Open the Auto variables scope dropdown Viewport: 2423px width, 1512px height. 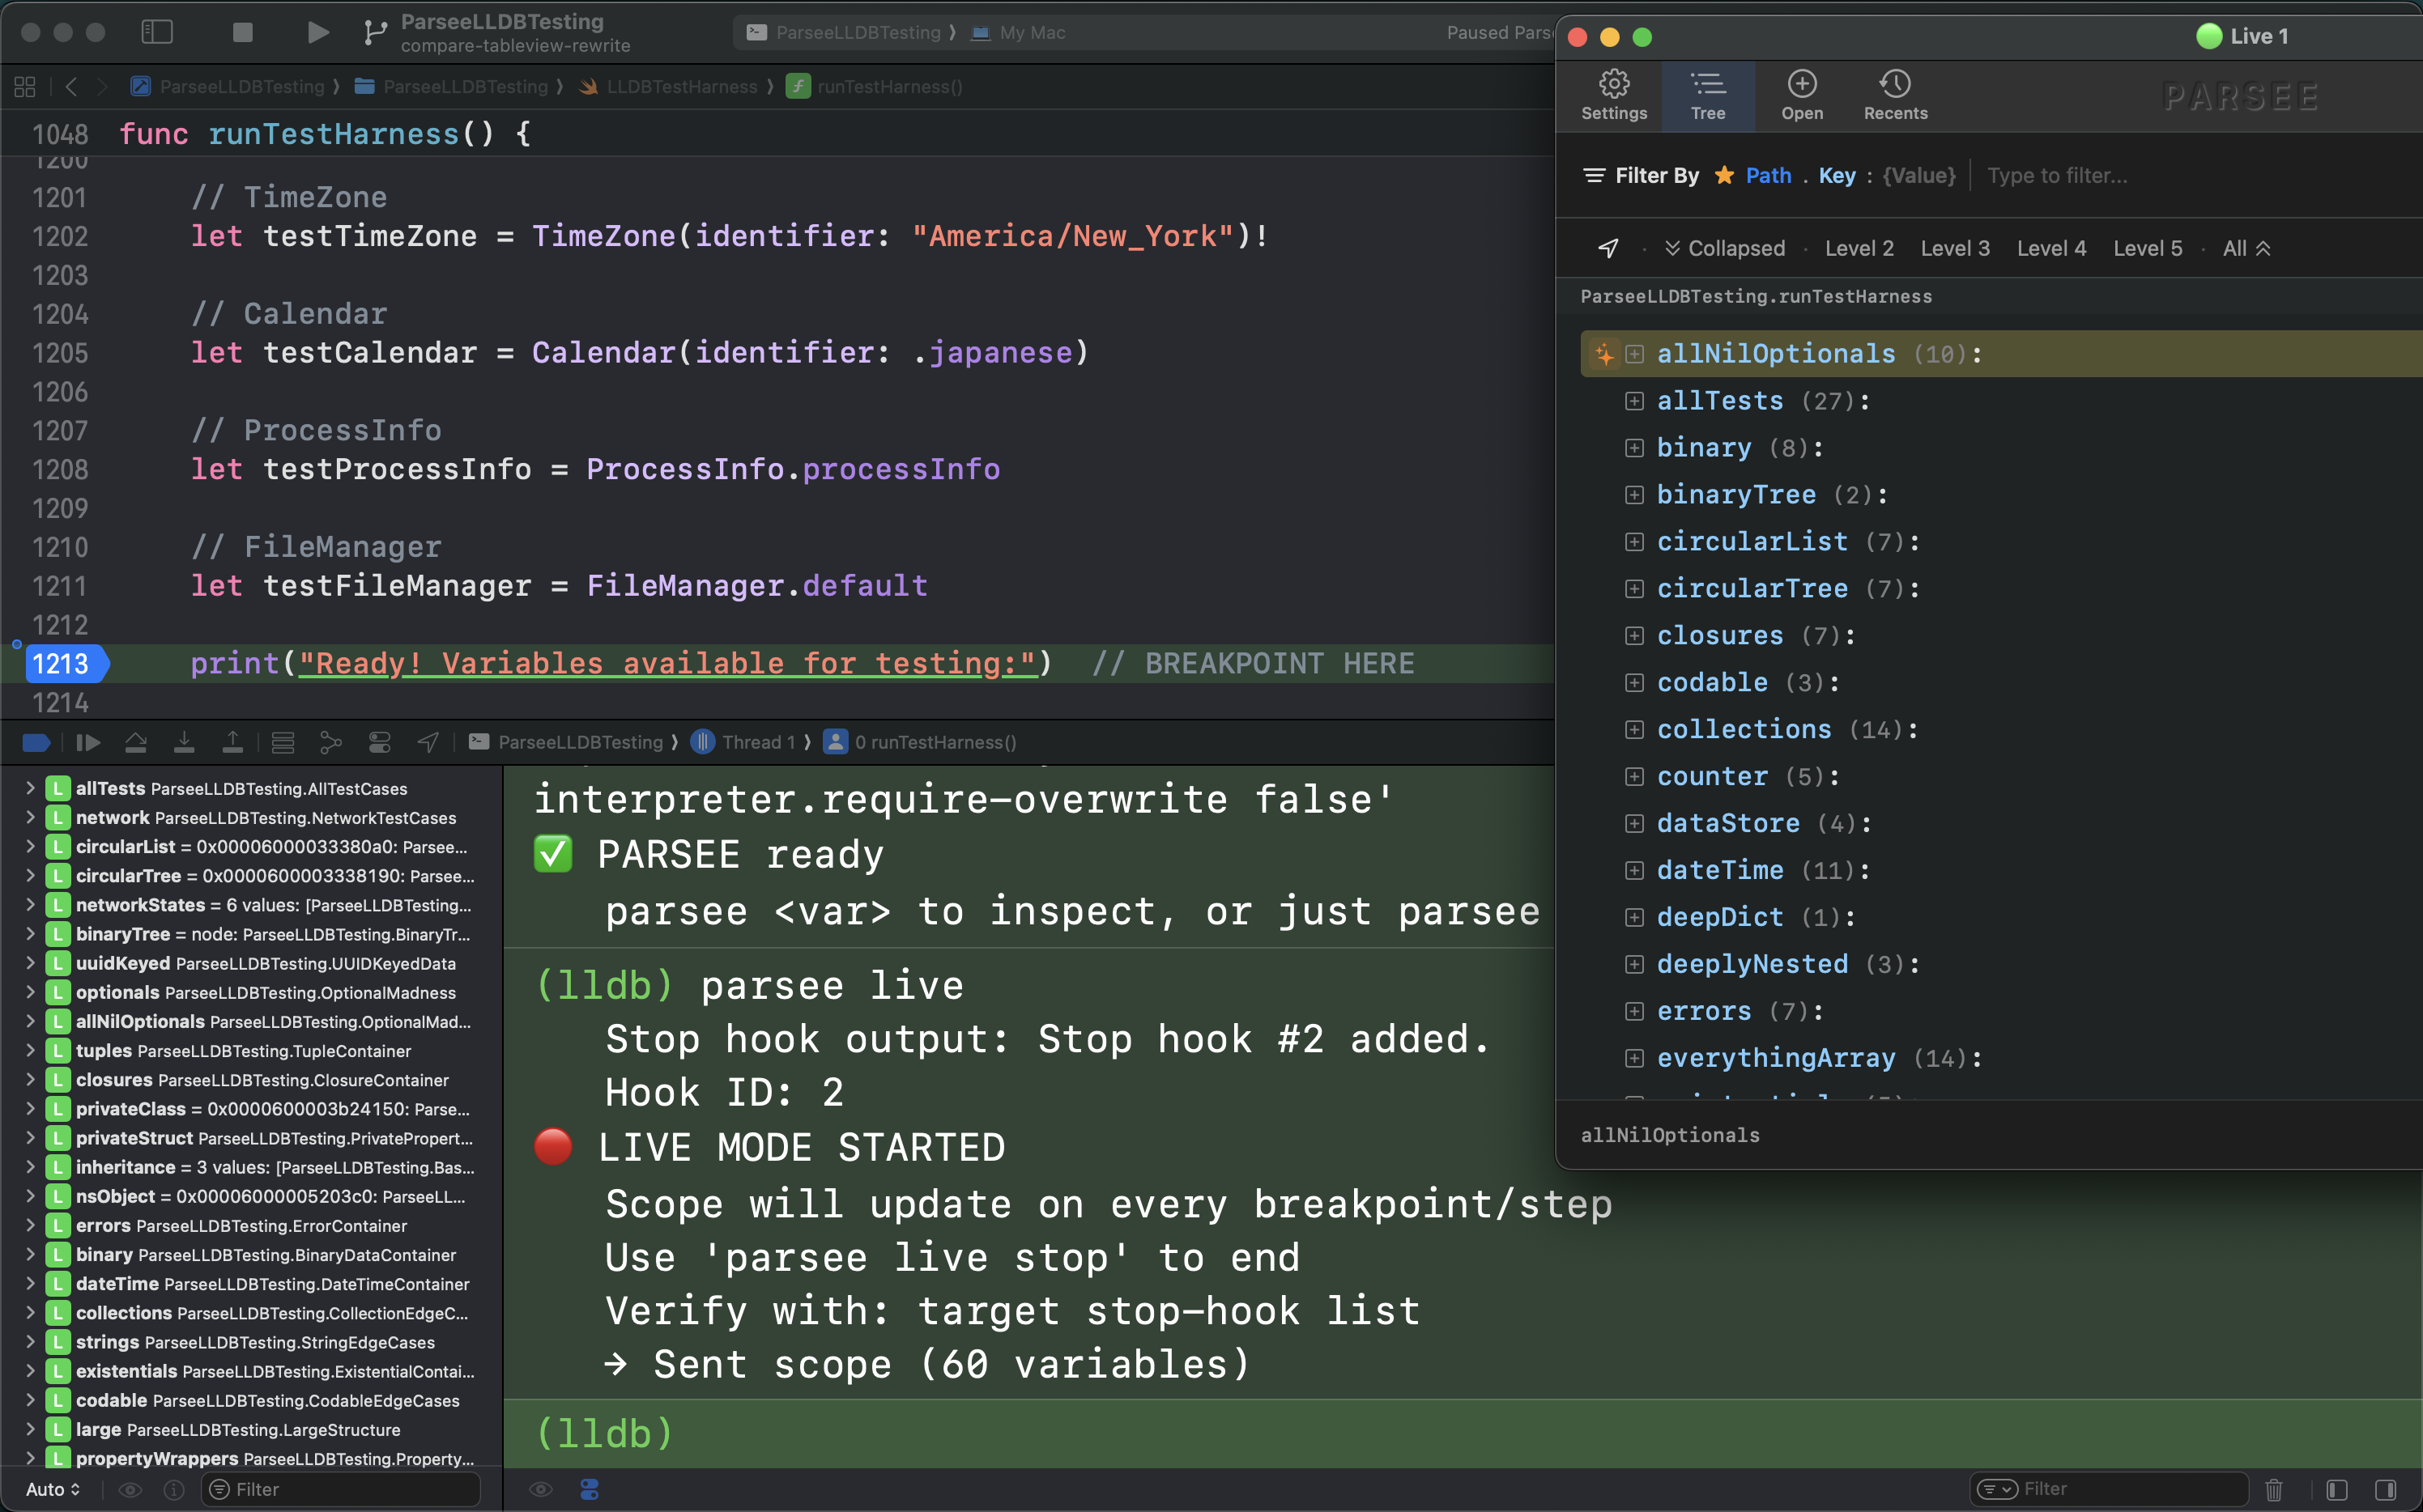[x=53, y=1489]
